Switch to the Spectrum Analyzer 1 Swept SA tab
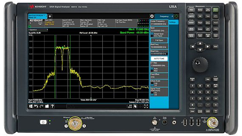242x136 pixels. click(x=38, y=16)
